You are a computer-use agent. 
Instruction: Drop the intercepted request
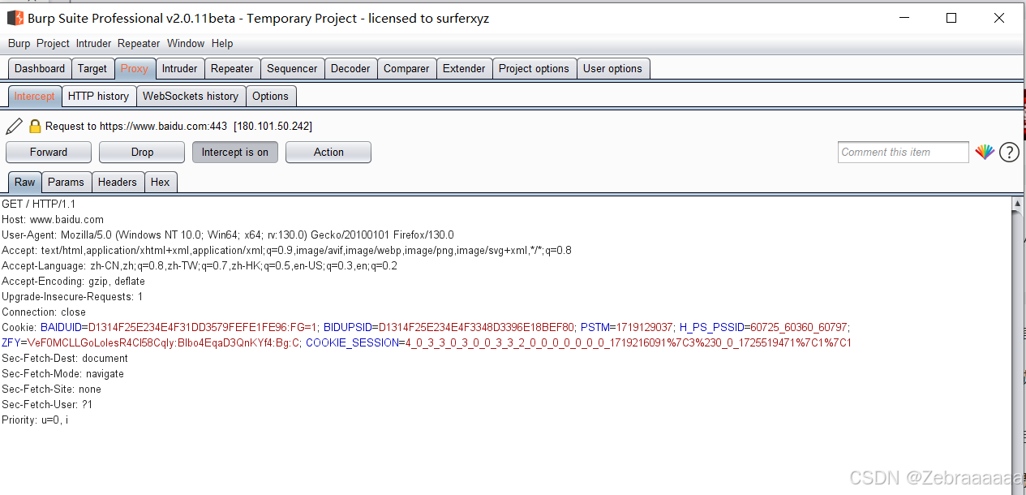(x=142, y=152)
